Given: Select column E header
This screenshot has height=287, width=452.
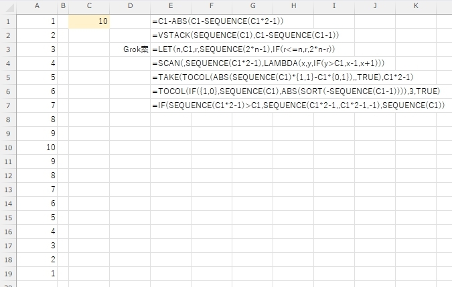Looking at the screenshot, I should click(x=171, y=6).
